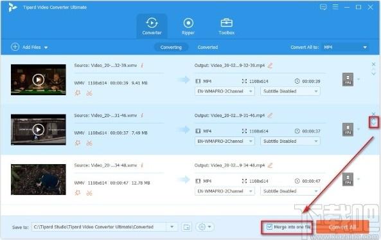381x240 pixels.
Task: Open edit effects star for 32-39.wmv
Action: pos(78,93)
